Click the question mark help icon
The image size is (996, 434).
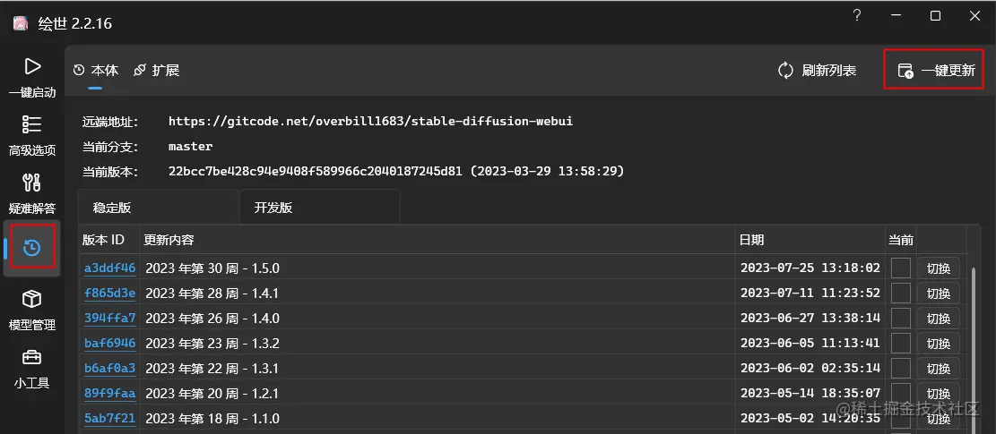(x=856, y=16)
